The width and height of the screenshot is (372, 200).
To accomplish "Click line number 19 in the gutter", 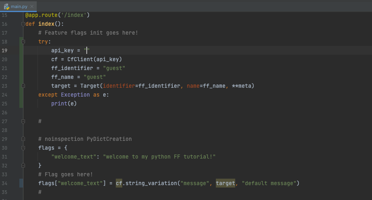I will pyautogui.click(x=4, y=50).
